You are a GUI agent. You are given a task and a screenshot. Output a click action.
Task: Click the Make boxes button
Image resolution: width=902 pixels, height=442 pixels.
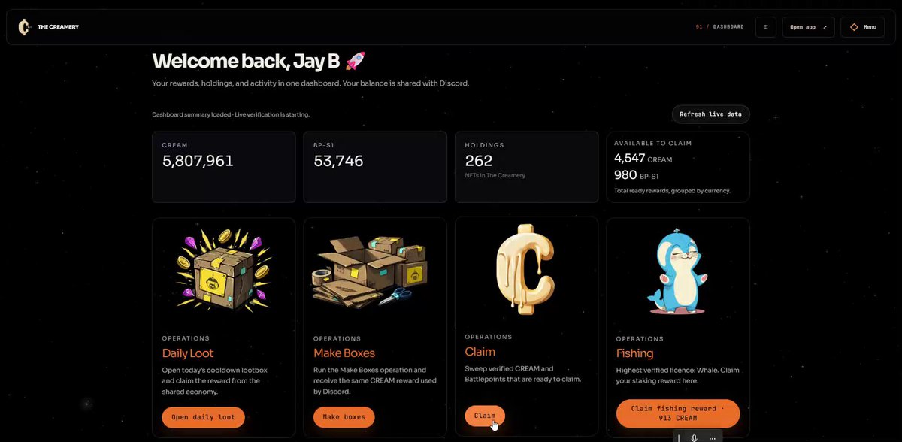[344, 417]
